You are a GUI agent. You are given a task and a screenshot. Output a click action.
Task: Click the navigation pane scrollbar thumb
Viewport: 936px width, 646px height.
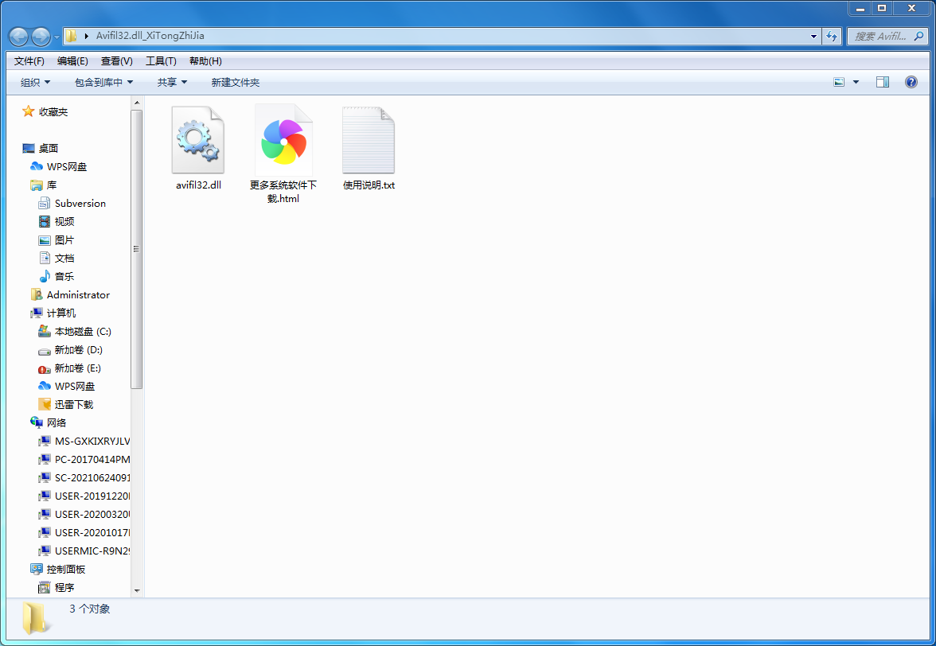pos(137,249)
